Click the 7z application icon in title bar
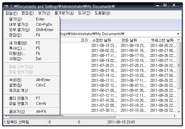The image size is (185, 129). pyautogui.click(x=6, y=6)
